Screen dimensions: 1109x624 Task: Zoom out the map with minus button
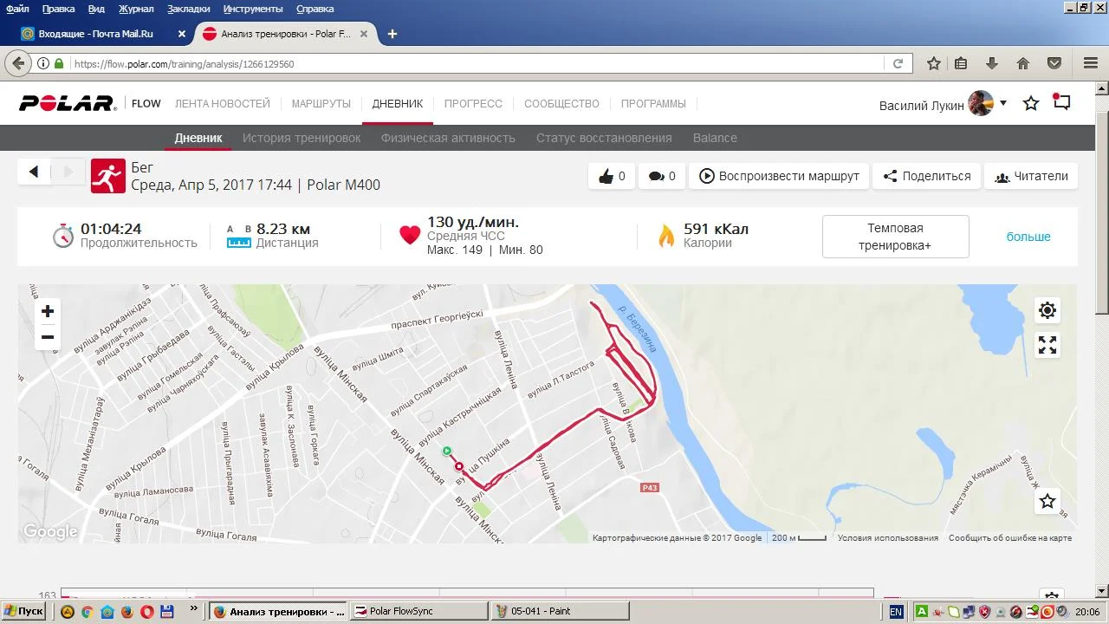point(48,337)
